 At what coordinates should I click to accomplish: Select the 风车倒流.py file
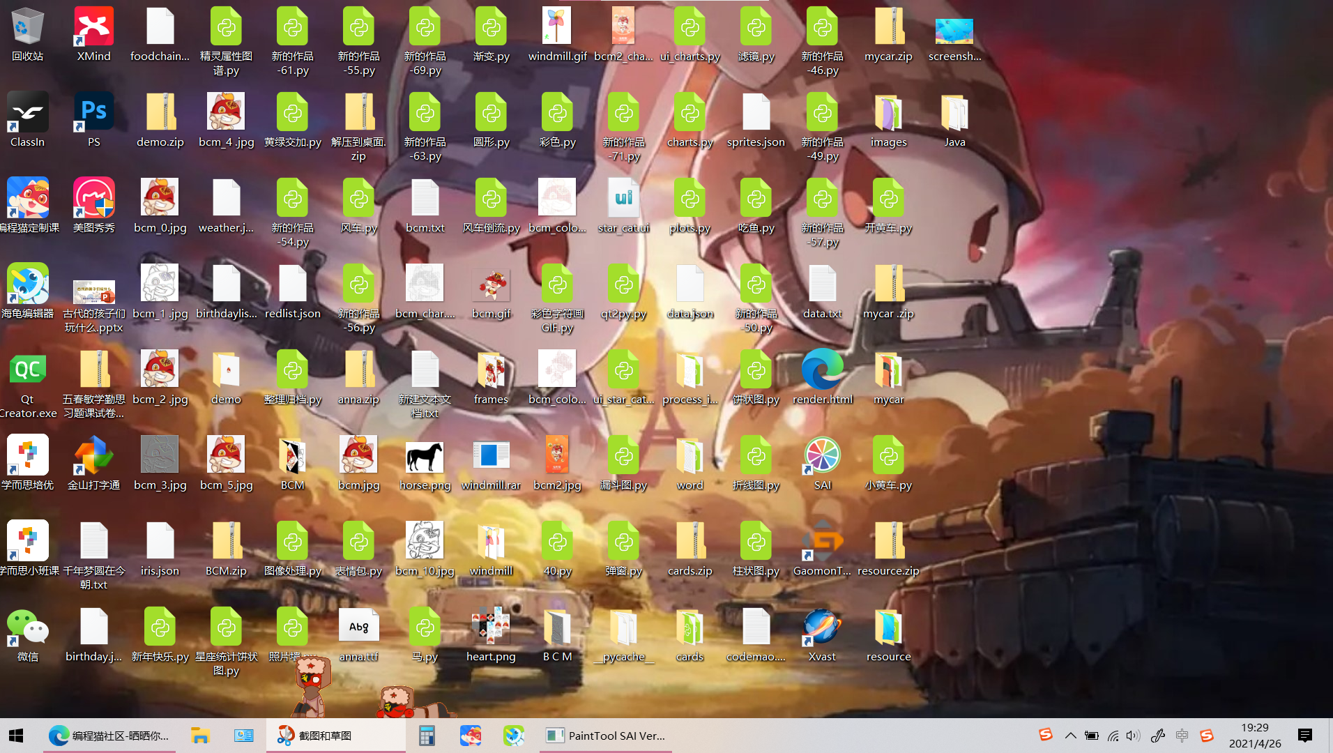pyautogui.click(x=492, y=205)
